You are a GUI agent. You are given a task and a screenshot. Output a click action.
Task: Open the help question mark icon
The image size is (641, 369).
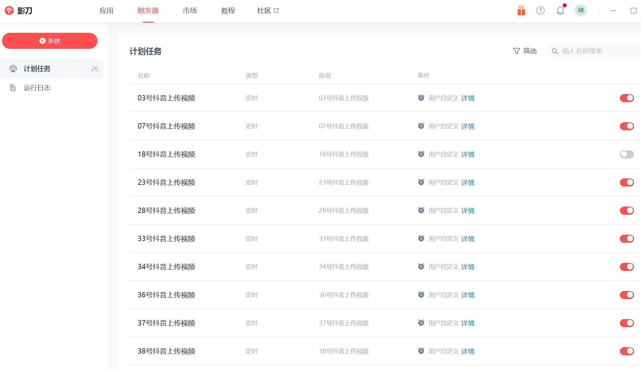(x=540, y=11)
